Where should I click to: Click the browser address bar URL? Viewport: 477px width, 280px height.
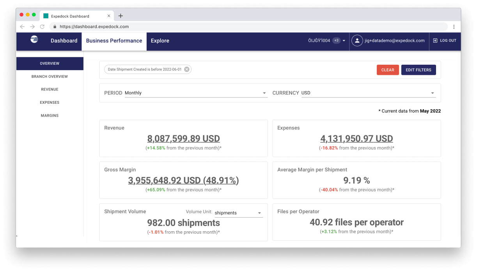click(x=94, y=27)
